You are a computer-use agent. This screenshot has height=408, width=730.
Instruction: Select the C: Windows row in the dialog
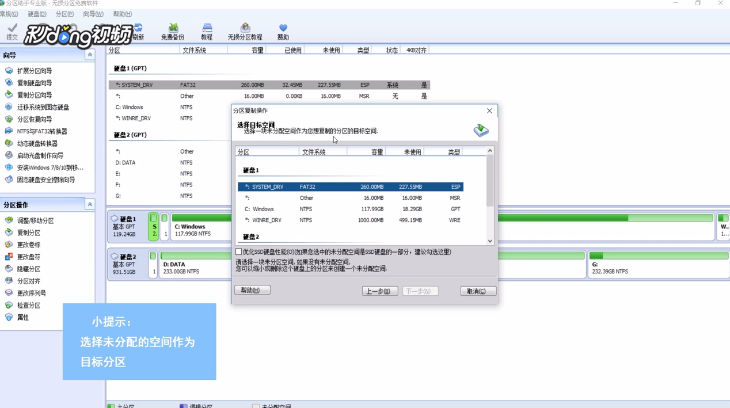click(350, 209)
